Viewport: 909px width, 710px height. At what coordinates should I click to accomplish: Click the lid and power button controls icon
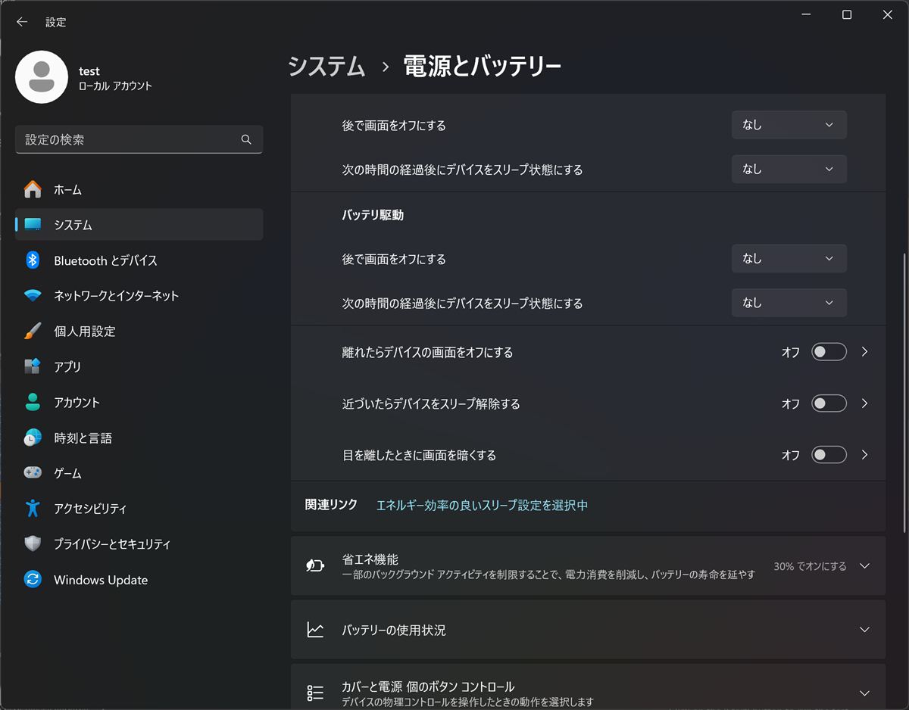pos(315,693)
